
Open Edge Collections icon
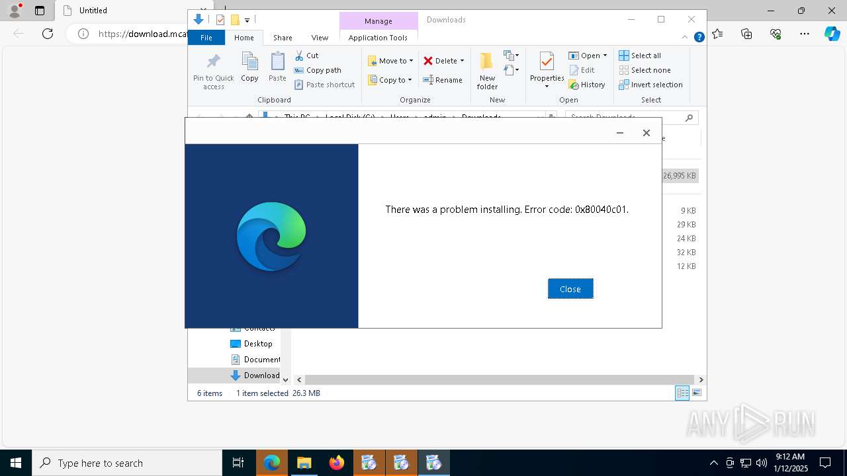(x=746, y=34)
